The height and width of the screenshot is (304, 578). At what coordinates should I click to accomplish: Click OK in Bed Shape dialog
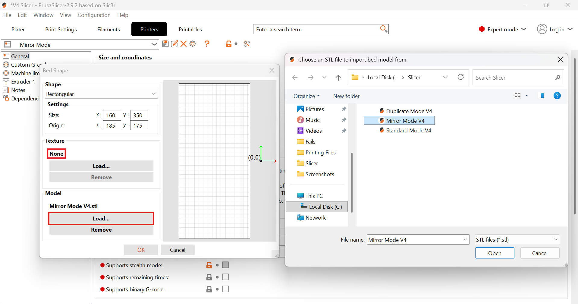click(x=141, y=250)
